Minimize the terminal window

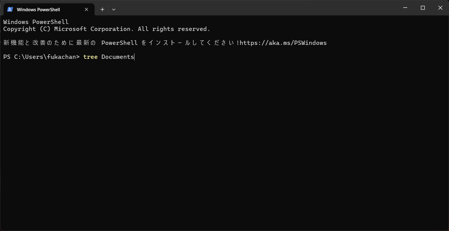point(405,8)
